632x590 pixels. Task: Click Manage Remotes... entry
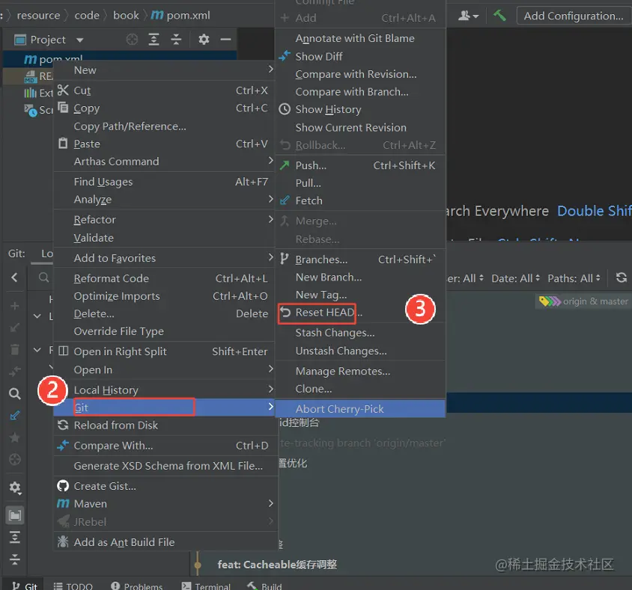[361, 371]
